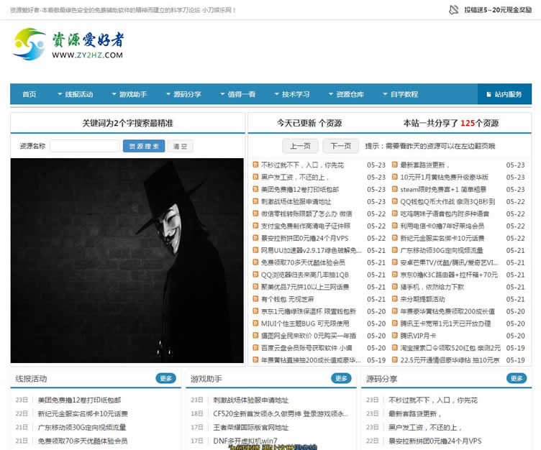
Task: Expand the 游戏助手 navigation dropdown
Action: point(128,94)
